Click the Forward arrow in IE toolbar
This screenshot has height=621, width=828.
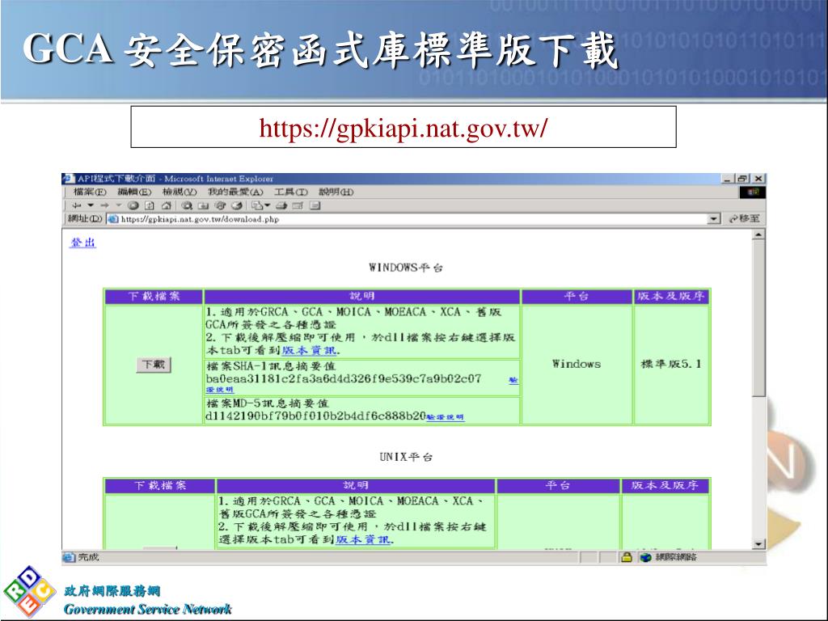104,205
